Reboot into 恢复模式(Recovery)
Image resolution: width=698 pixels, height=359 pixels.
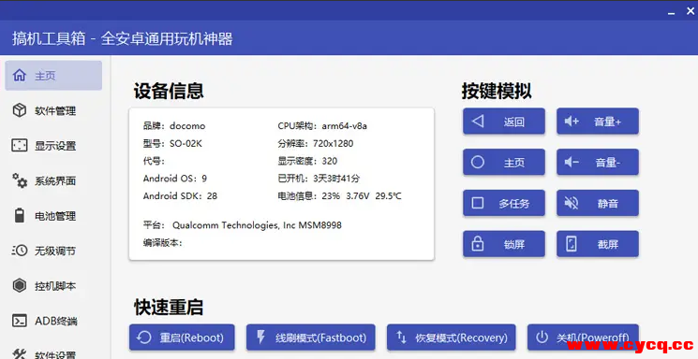click(x=452, y=337)
